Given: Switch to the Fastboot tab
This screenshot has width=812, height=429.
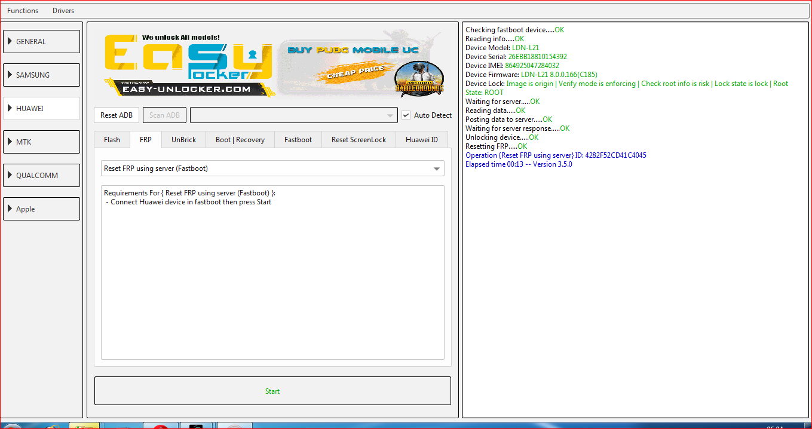Looking at the screenshot, I should pos(298,140).
